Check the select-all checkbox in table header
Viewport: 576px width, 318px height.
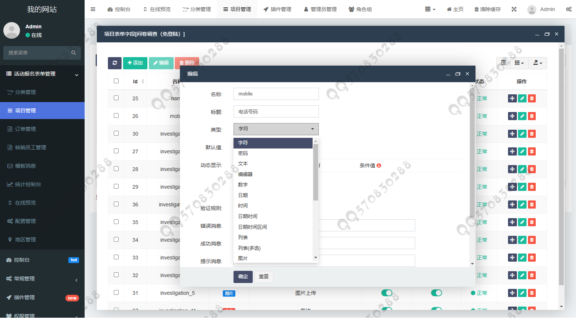click(x=116, y=81)
